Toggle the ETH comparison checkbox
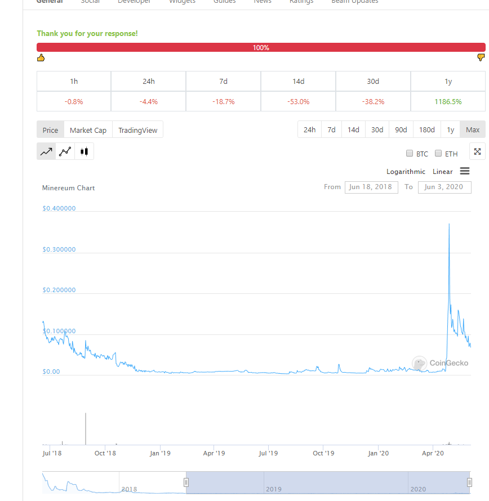This screenshot has height=501, width=489. pyautogui.click(x=438, y=153)
